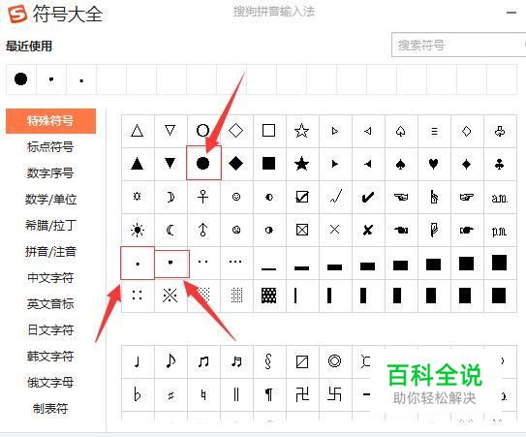Insert the dark shaded block symbol
This screenshot has width=526, height=437.
(268, 296)
